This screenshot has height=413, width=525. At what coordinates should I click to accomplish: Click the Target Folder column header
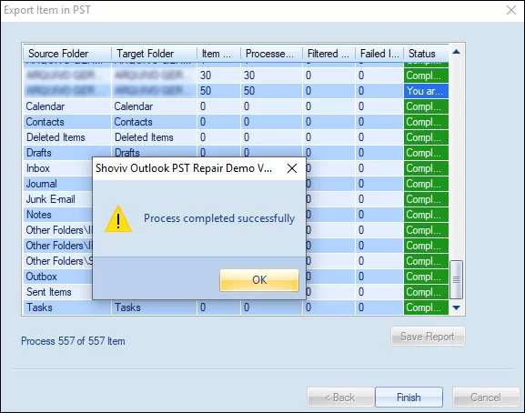(154, 54)
